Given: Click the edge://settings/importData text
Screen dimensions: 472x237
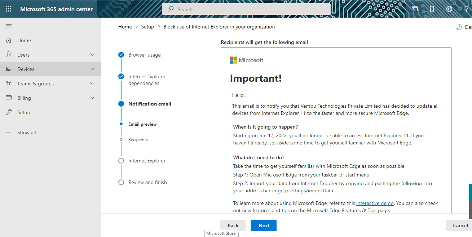Looking at the screenshot, I should (302, 191).
